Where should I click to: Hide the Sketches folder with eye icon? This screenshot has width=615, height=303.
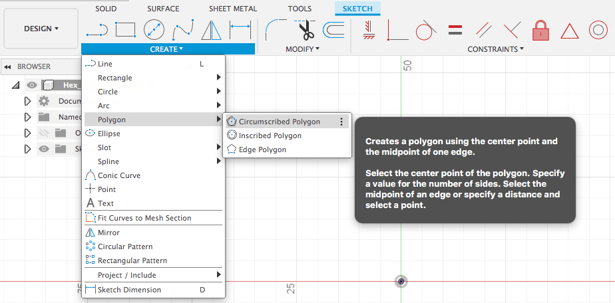click(x=44, y=149)
